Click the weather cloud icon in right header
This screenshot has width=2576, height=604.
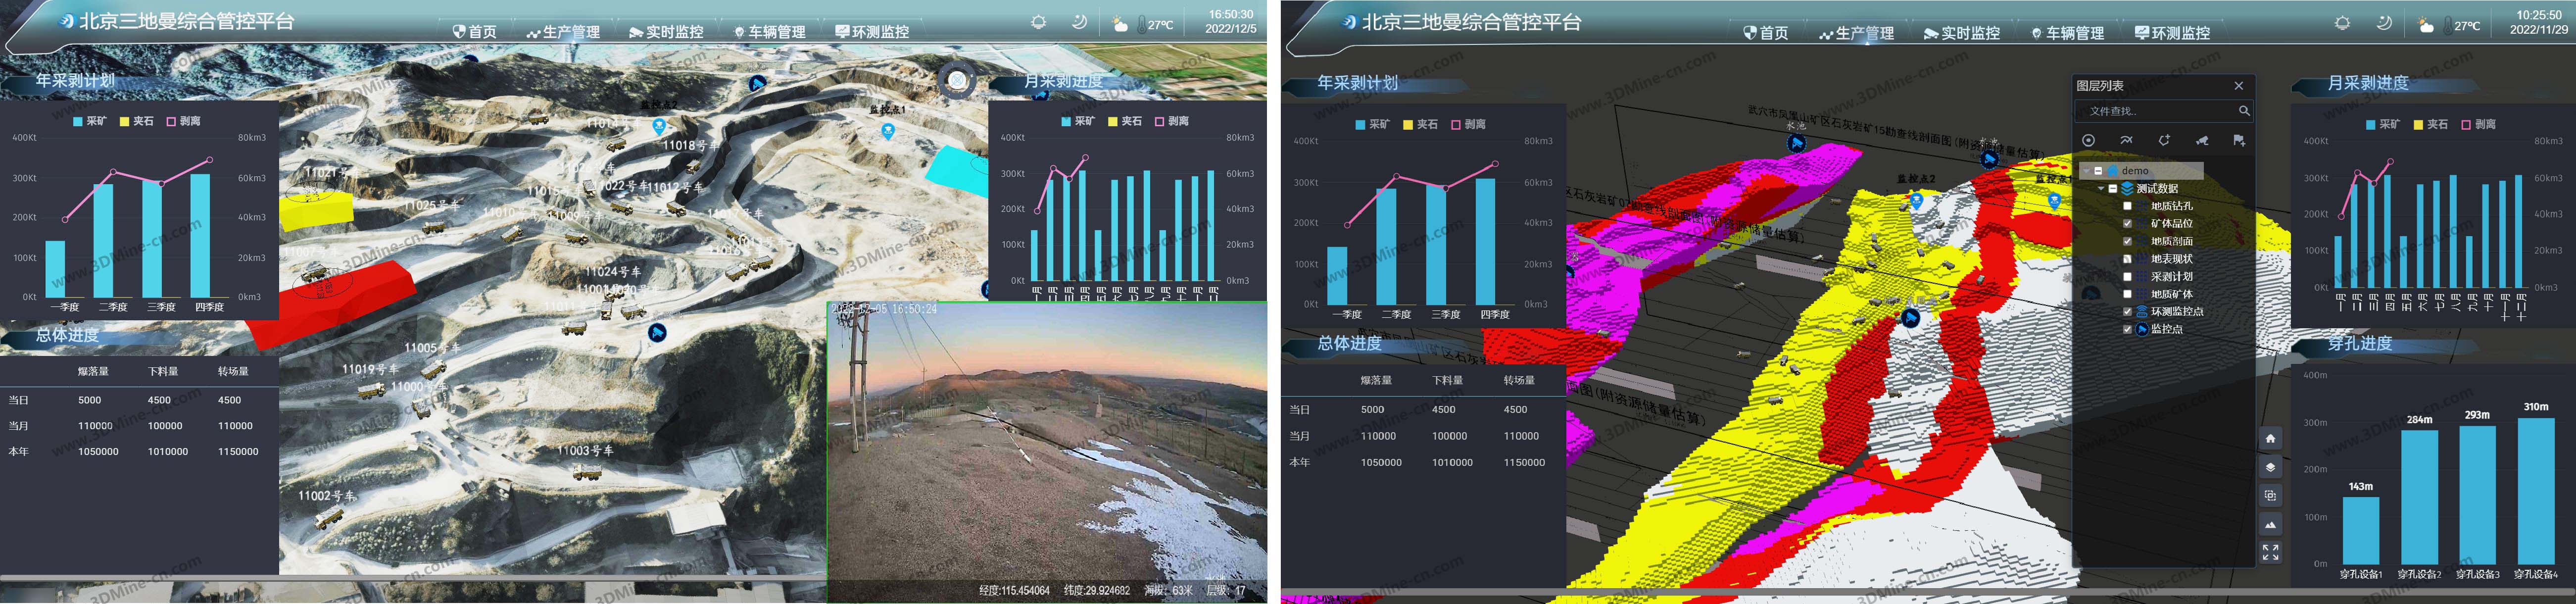(x=2425, y=25)
